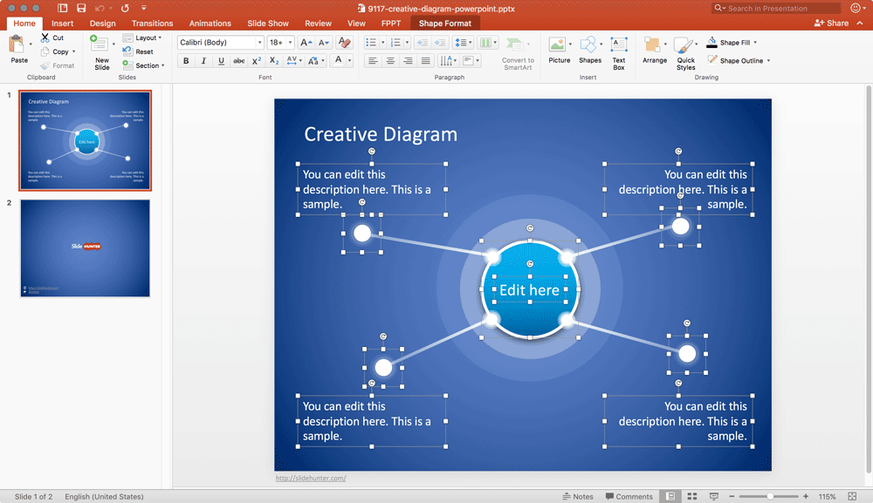Apply bold formatting
Image resolution: width=873 pixels, height=503 pixels.
185,60
